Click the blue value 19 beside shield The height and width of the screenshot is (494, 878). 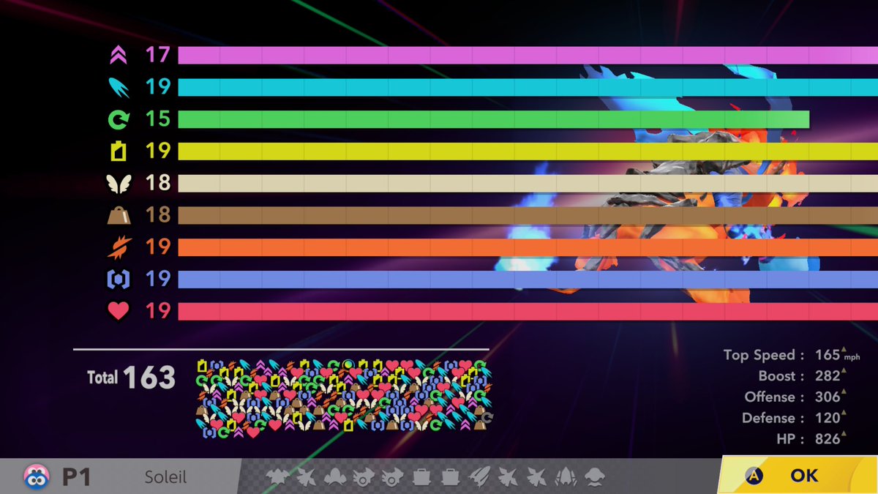(x=157, y=279)
